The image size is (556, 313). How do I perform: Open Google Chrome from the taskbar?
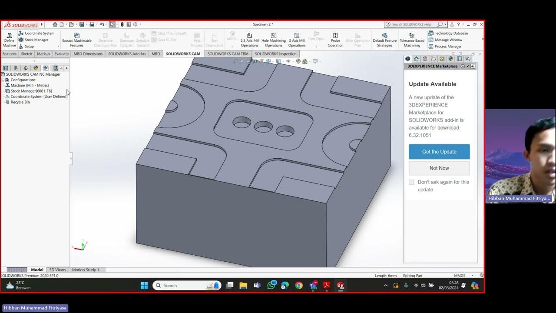(299, 286)
